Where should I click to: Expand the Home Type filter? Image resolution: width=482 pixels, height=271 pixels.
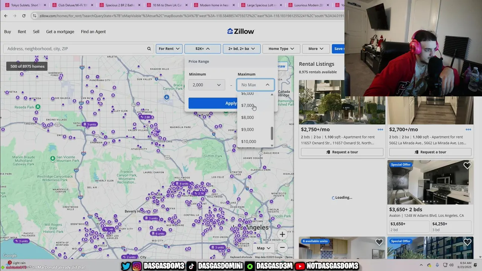pyautogui.click(x=281, y=49)
